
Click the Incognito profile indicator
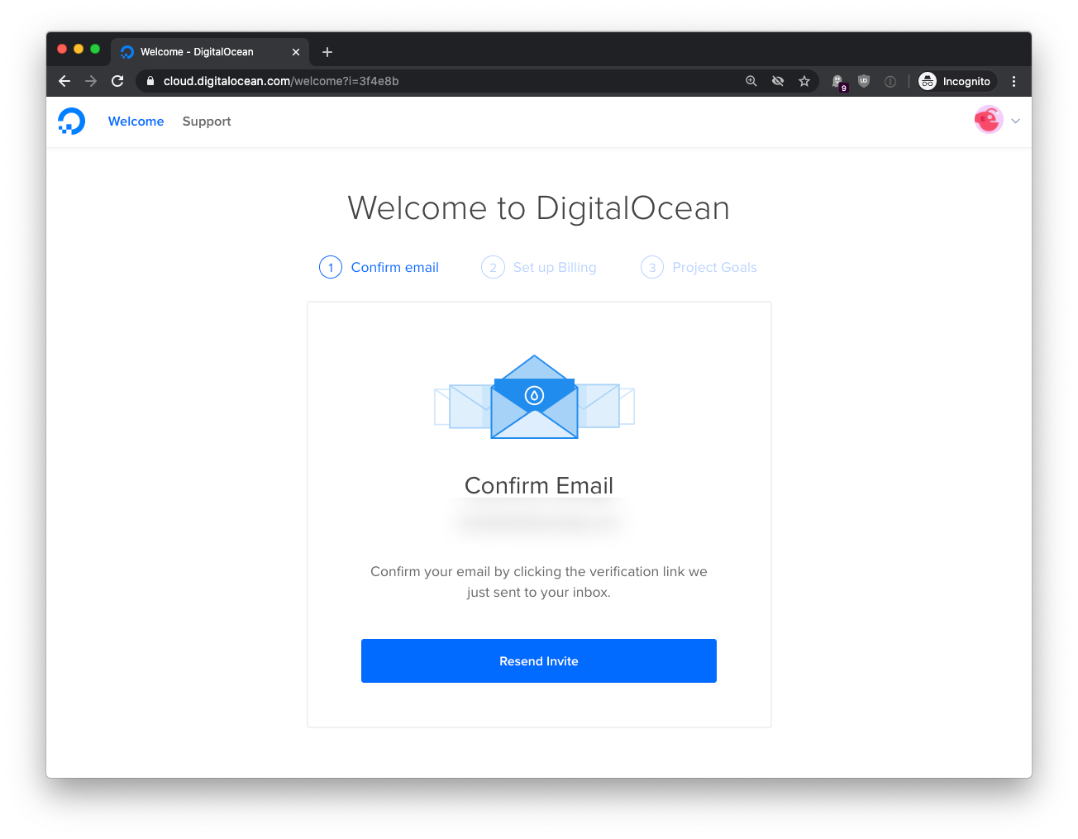[956, 81]
